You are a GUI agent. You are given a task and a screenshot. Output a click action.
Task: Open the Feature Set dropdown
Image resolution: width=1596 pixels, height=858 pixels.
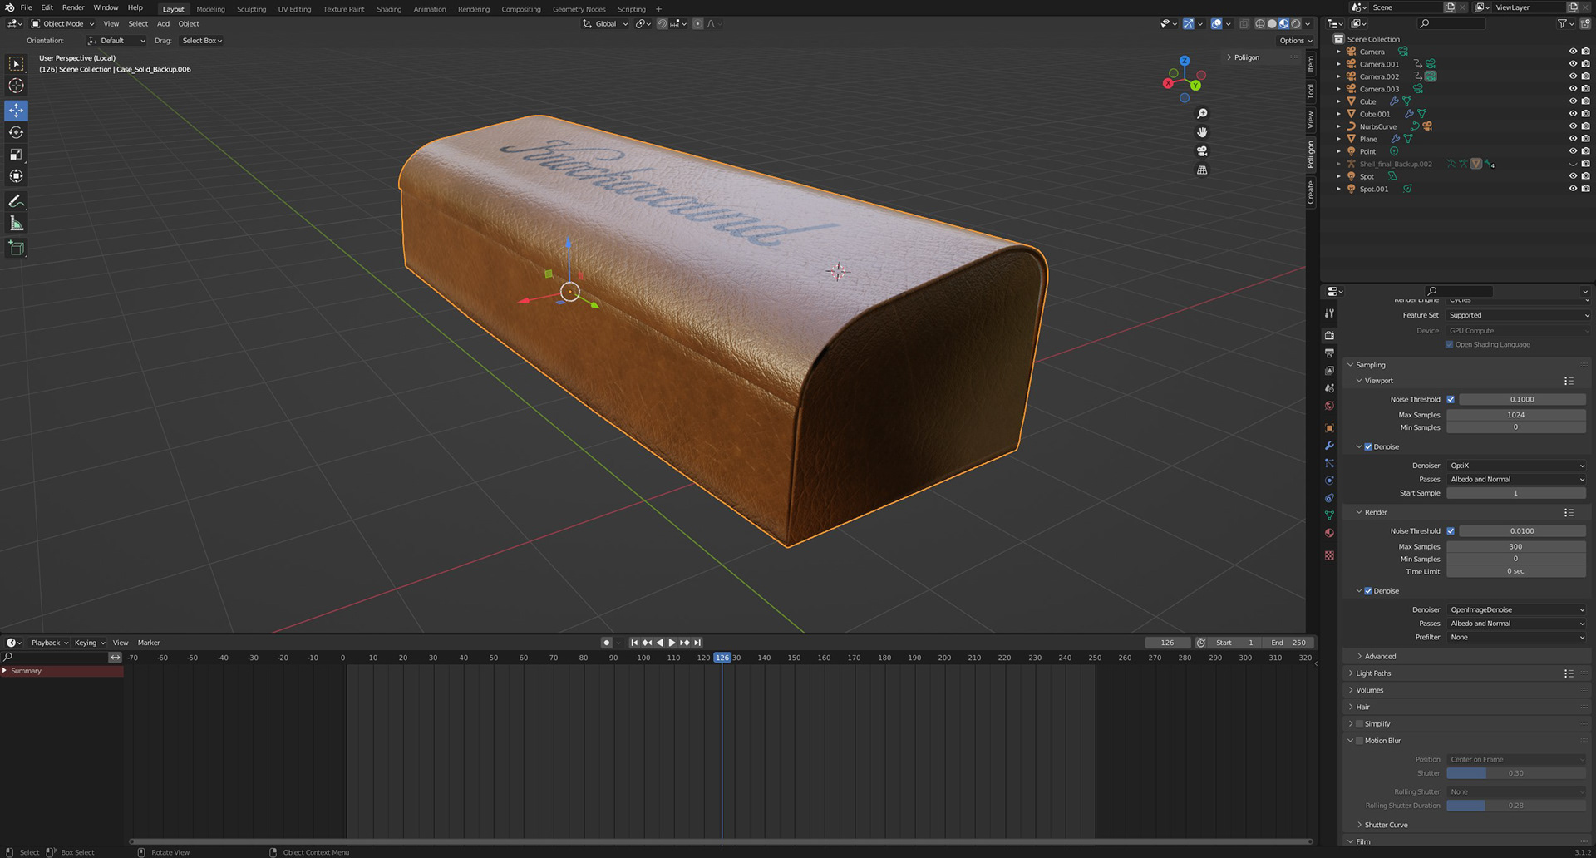(1518, 315)
